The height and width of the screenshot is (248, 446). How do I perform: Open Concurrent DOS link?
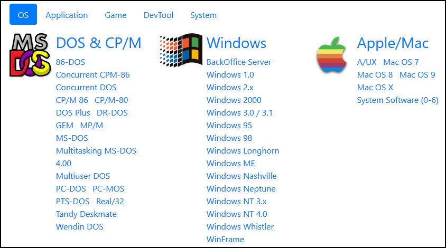pyautogui.click(x=86, y=88)
